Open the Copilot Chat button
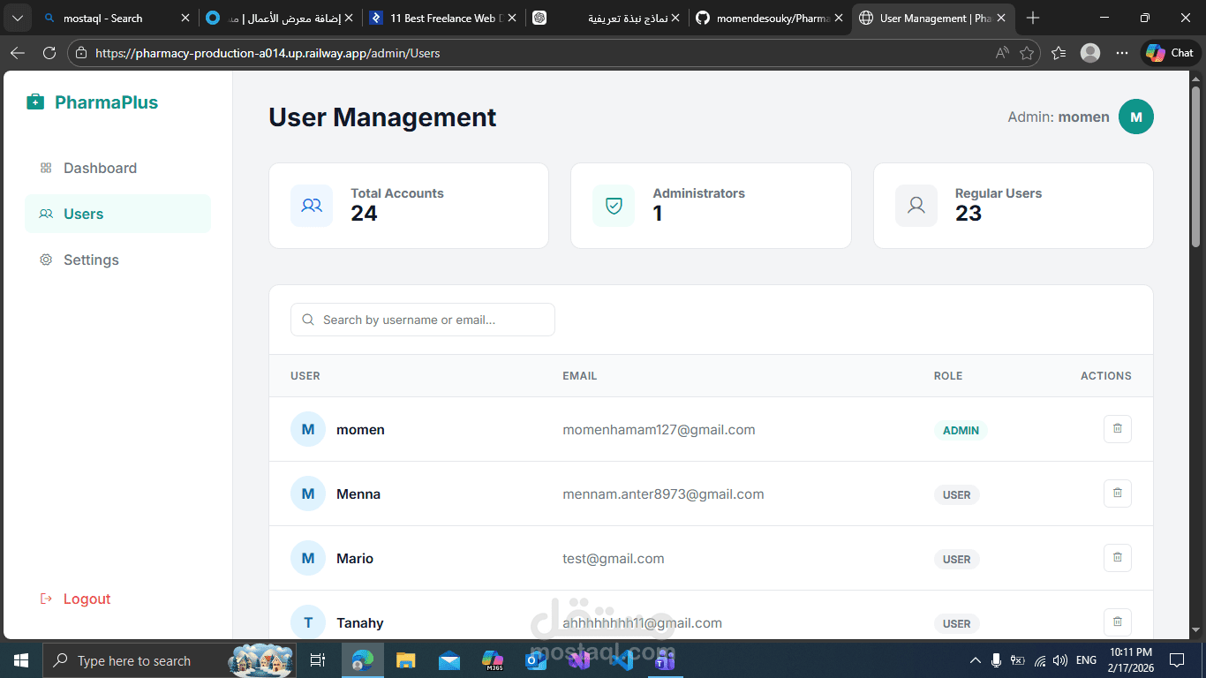This screenshot has height=678, width=1206. coord(1171,53)
